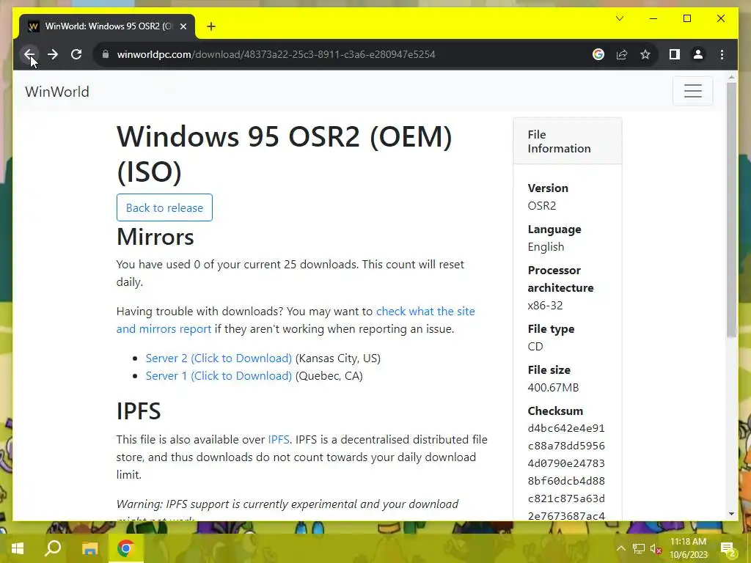Click the scrollbar down arrow
Viewport: 751px width, 563px height.
pyautogui.click(x=731, y=514)
